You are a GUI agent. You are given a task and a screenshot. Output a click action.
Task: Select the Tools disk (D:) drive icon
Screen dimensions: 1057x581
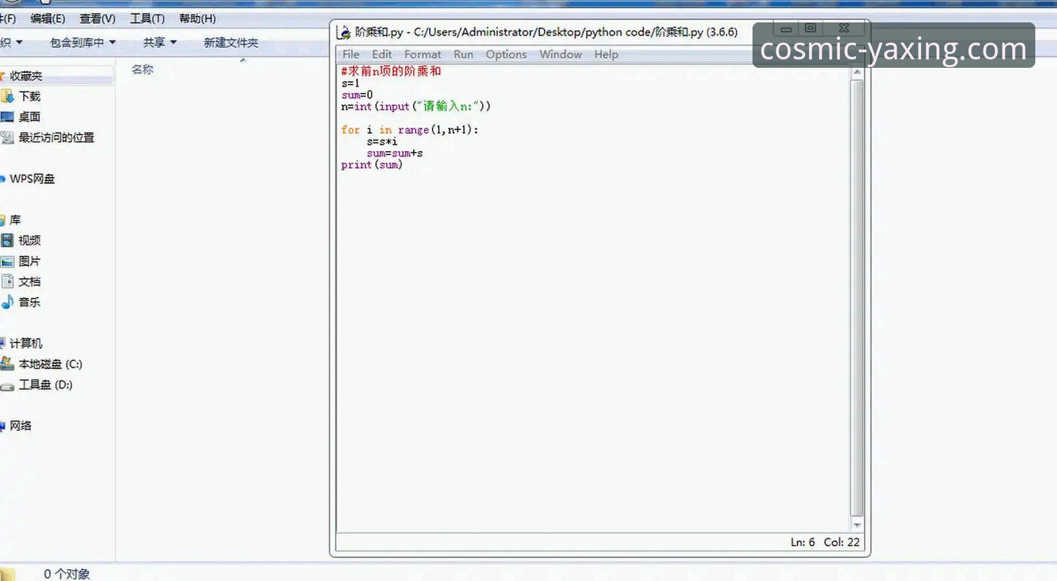tap(8, 385)
